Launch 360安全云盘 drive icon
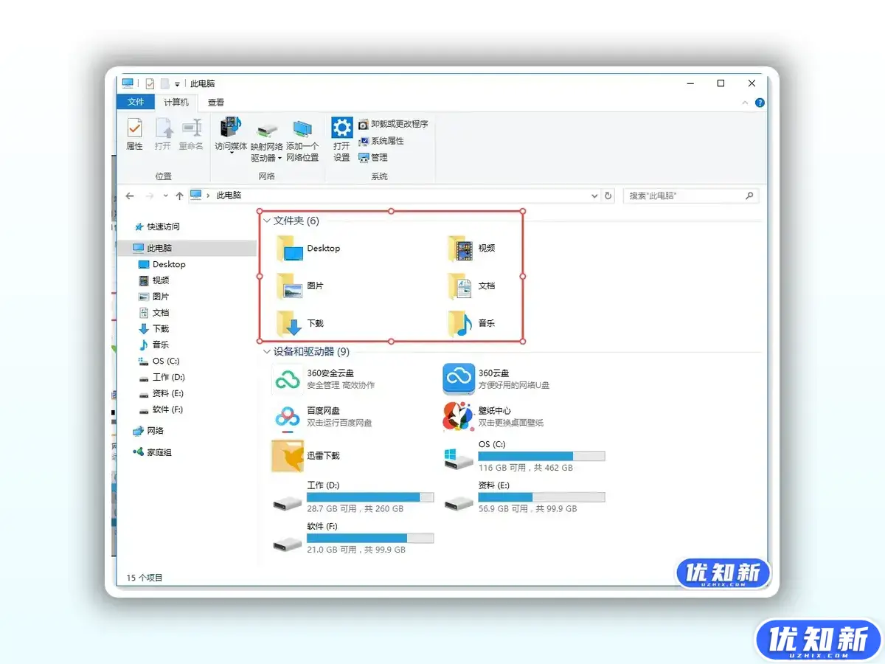Screen dimensions: 885x664 pos(286,378)
